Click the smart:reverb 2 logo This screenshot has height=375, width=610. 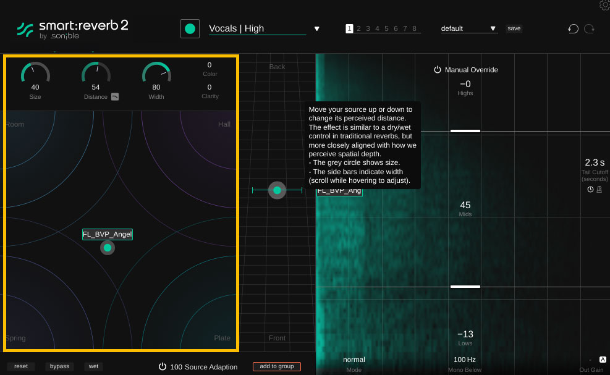click(73, 30)
